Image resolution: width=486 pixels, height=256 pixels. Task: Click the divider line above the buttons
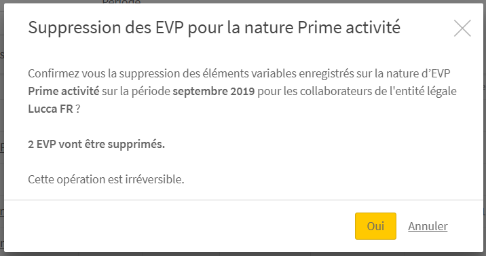coord(243,200)
